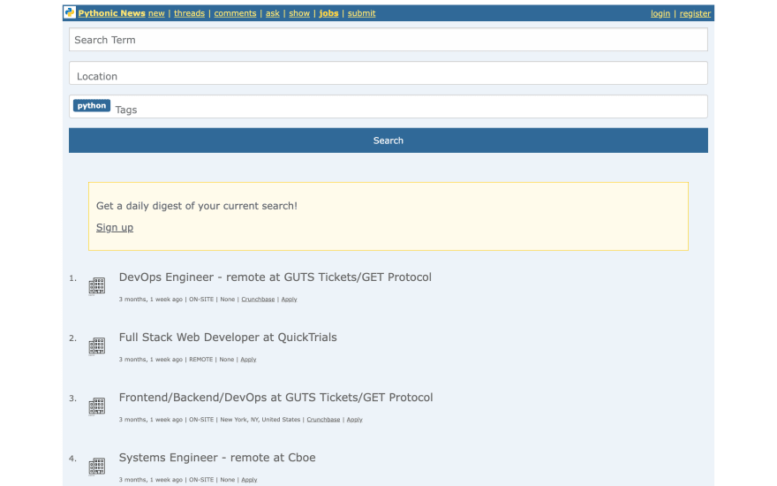The width and height of the screenshot is (777, 486).
Task: Focus the Search Term input field
Action: 388,40
